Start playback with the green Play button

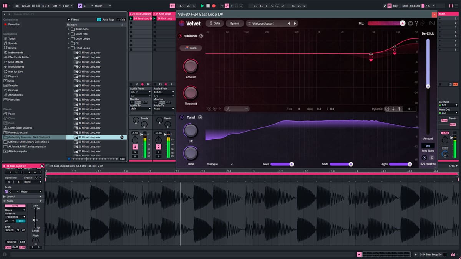click(202, 6)
